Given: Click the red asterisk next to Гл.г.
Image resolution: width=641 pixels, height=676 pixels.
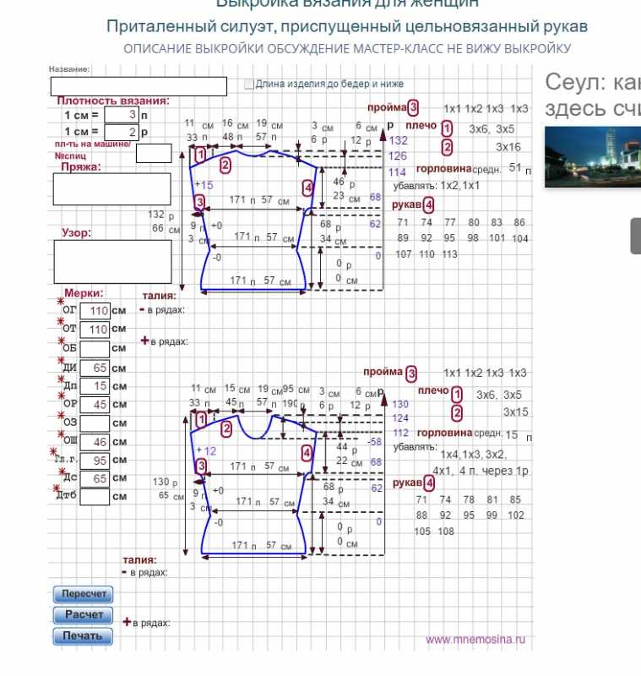Looking at the screenshot, I should (58, 453).
